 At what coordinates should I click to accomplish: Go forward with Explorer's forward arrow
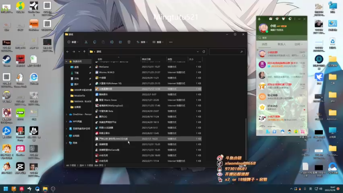click(x=74, y=51)
